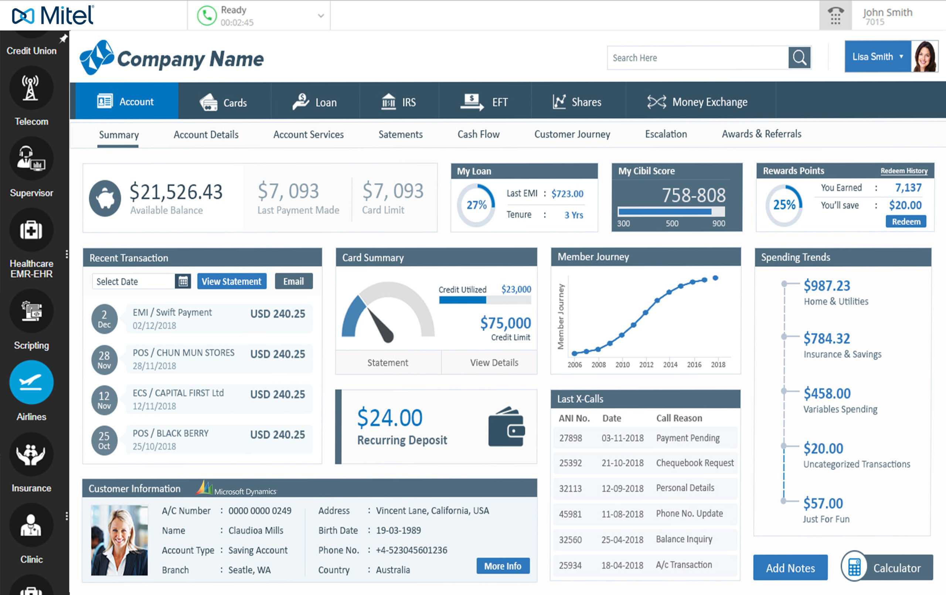Screen dimensions: 946x595
Task: Open the Airlines module from the sidebar
Action: coord(31,382)
